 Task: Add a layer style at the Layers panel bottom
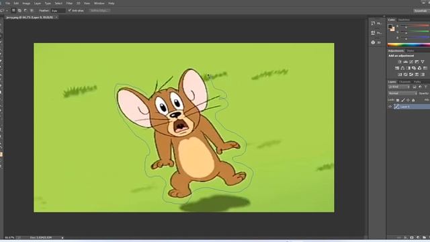pyautogui.click(x=405, y=237)
